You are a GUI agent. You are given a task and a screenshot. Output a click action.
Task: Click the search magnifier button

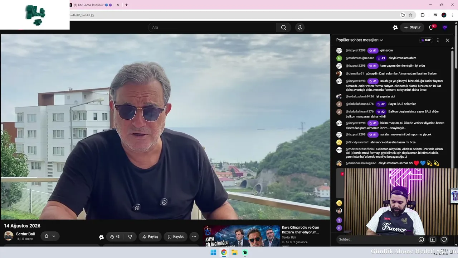283,28
